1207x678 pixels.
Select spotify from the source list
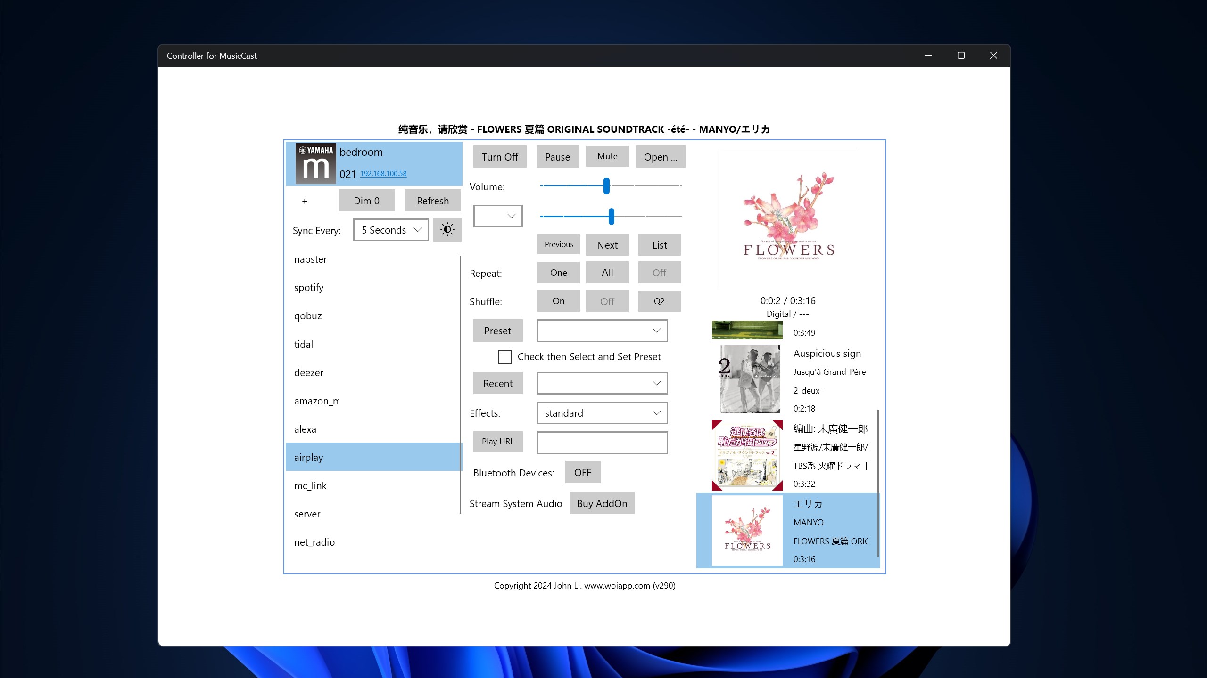[x=309, y=288]
